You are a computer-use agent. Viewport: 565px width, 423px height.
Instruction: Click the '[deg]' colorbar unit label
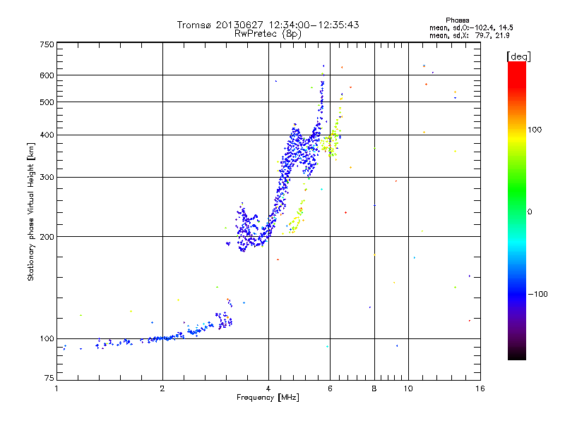point(518,56)
